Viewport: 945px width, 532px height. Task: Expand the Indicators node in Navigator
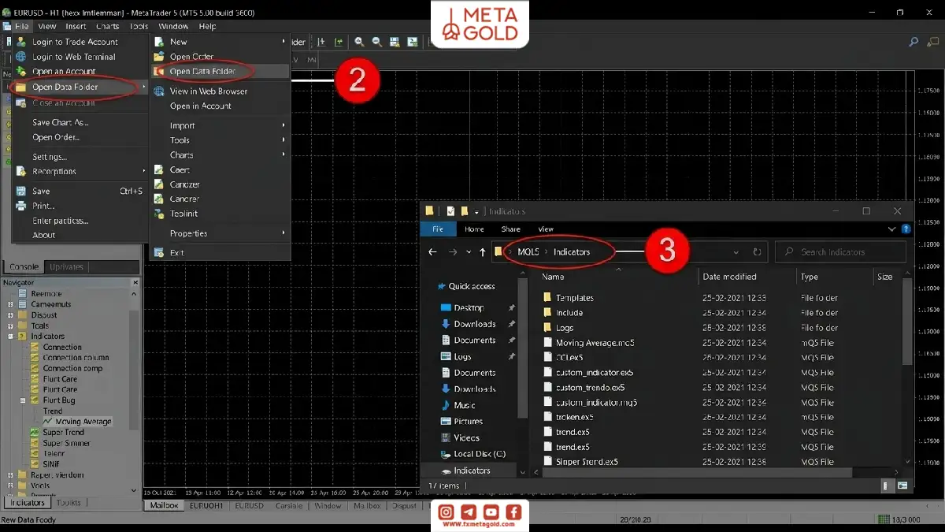11,336
